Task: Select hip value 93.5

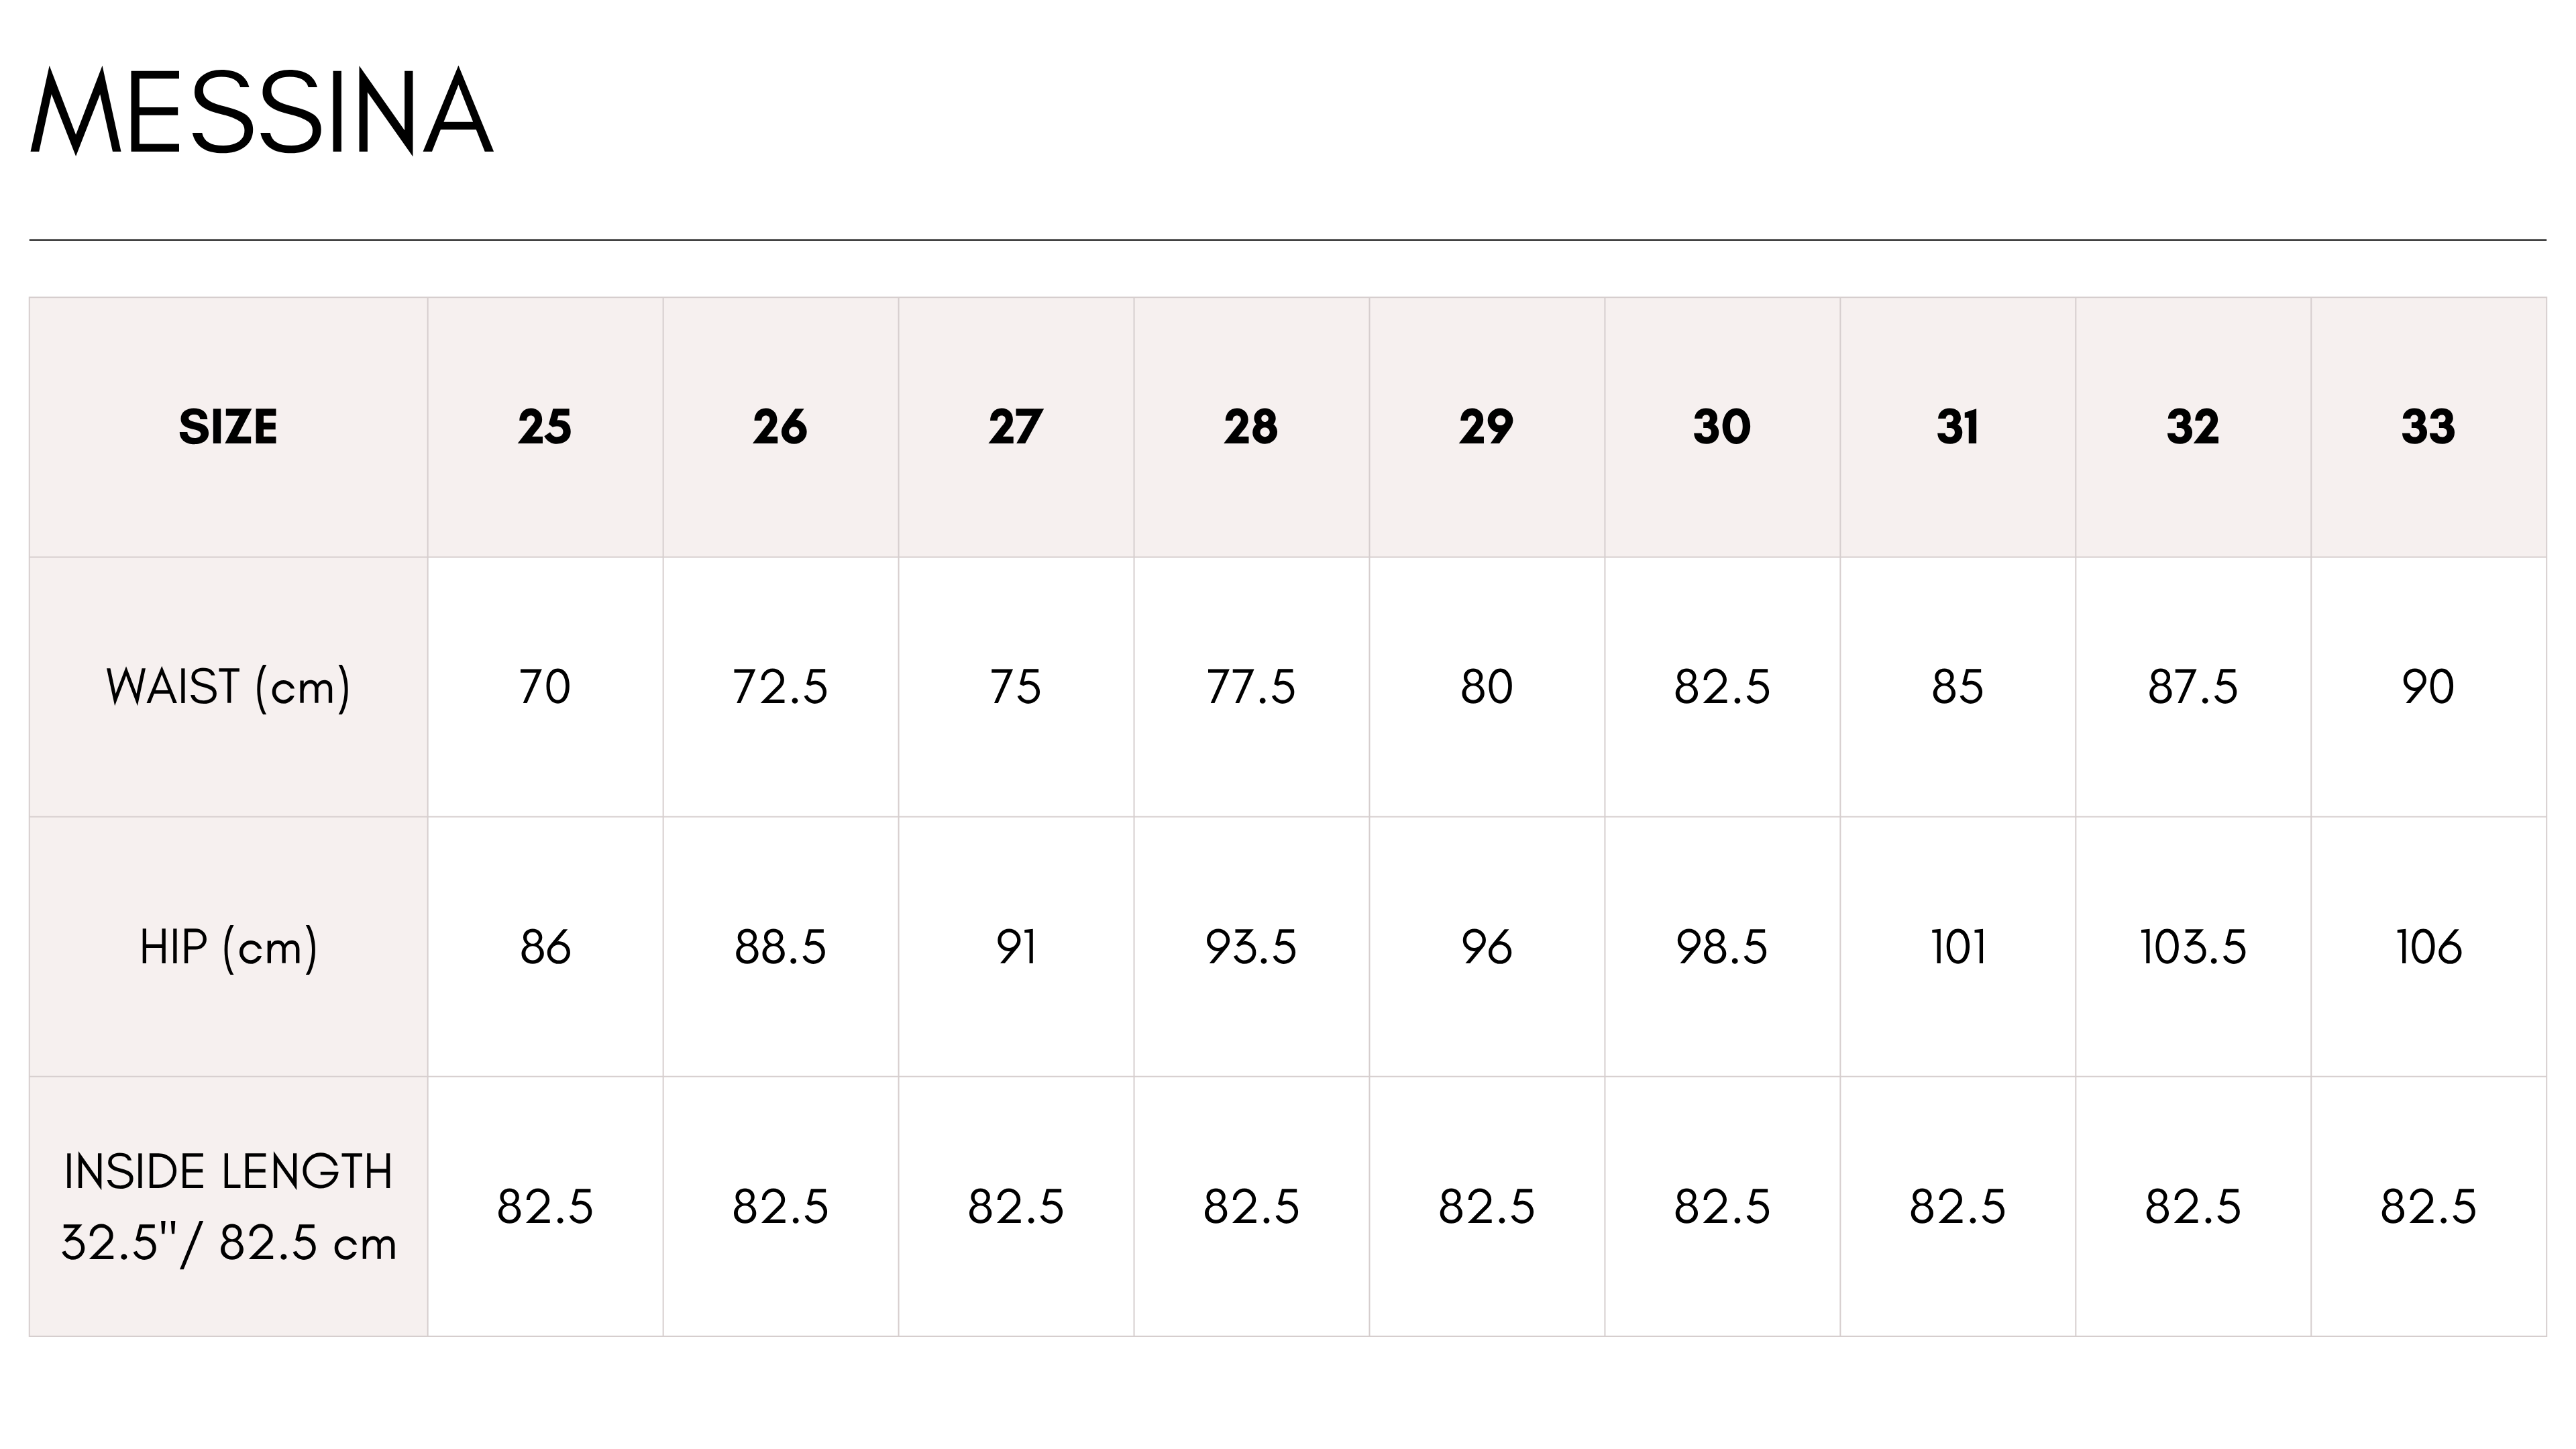Action: (1251, 947)
